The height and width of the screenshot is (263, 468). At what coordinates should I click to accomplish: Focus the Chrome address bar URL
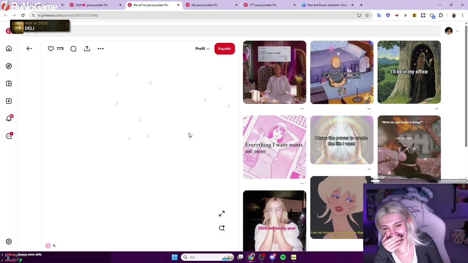click(x=68, y=15)
